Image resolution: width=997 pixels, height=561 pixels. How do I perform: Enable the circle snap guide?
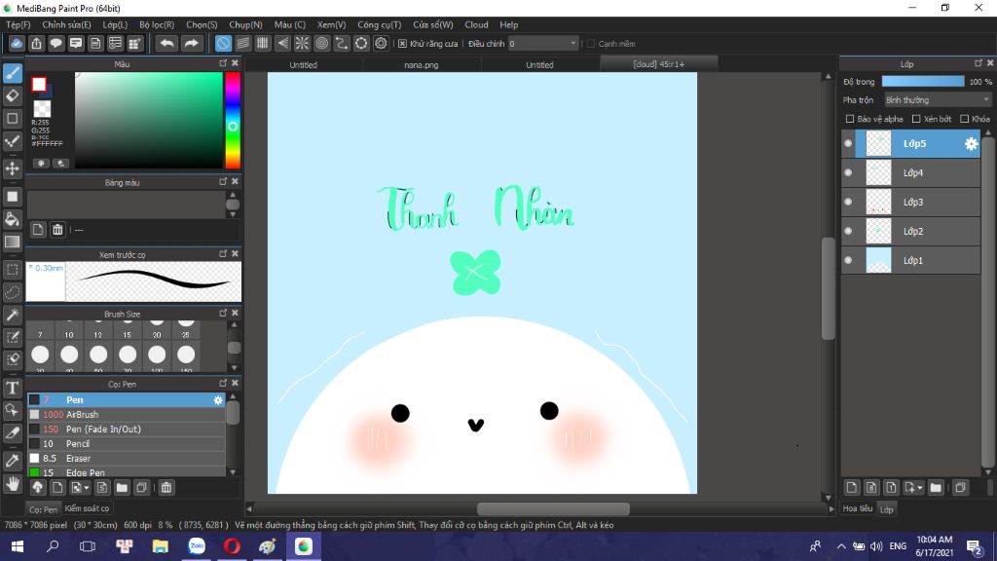click(x=321, y=43)
